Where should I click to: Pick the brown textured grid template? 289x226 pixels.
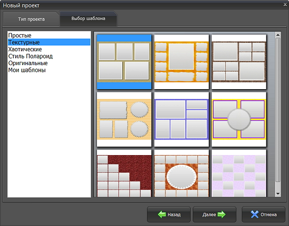(x=238, y=61)
